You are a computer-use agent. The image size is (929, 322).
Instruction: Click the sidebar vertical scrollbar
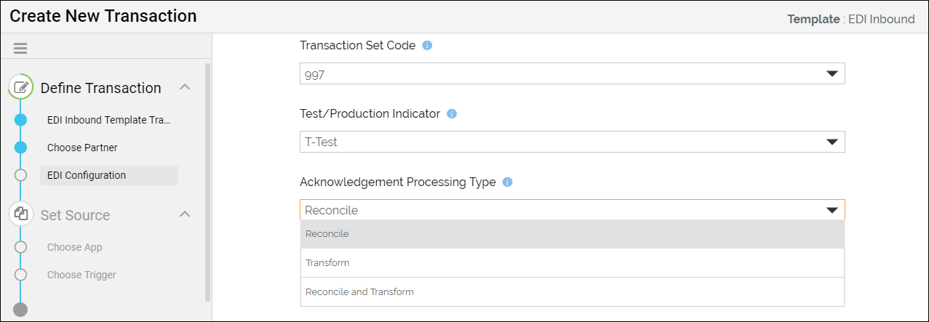pos(208,182)
